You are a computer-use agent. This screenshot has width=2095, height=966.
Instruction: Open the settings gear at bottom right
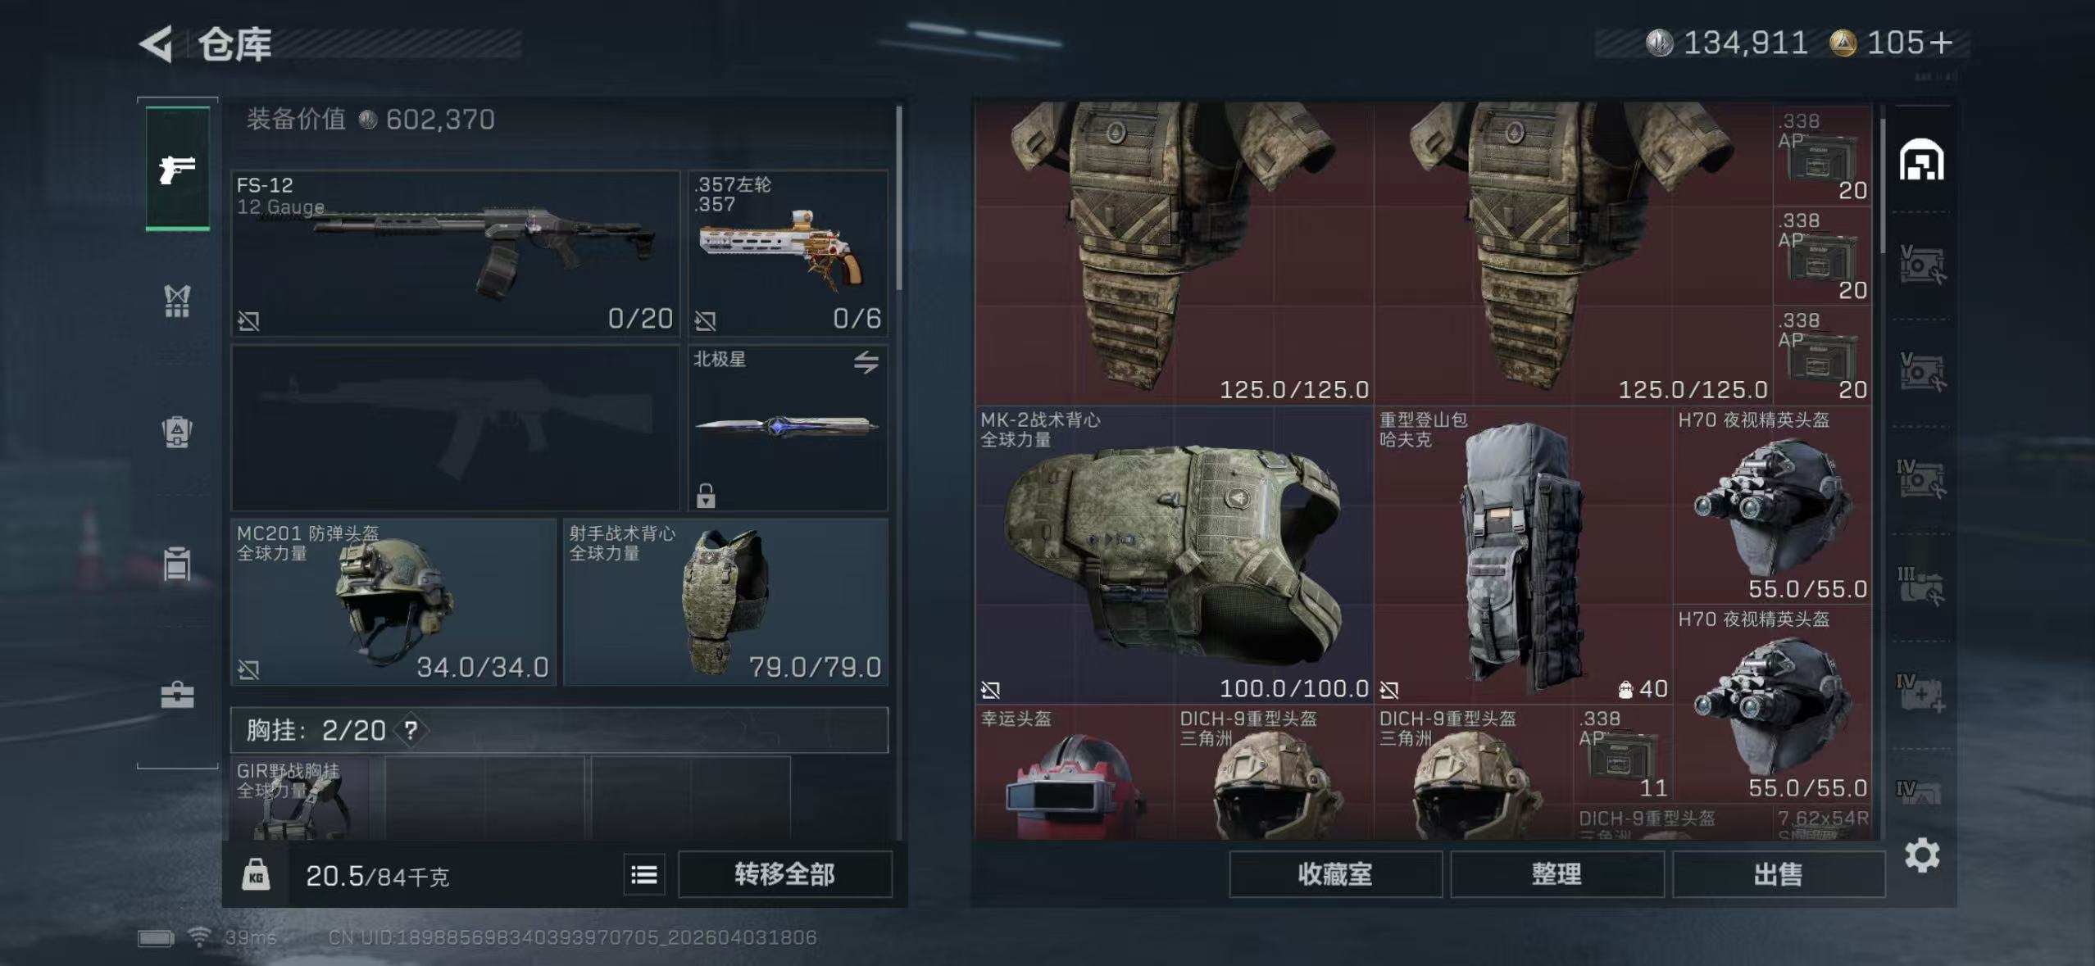pyautogui.click(x=1922, y=855)
